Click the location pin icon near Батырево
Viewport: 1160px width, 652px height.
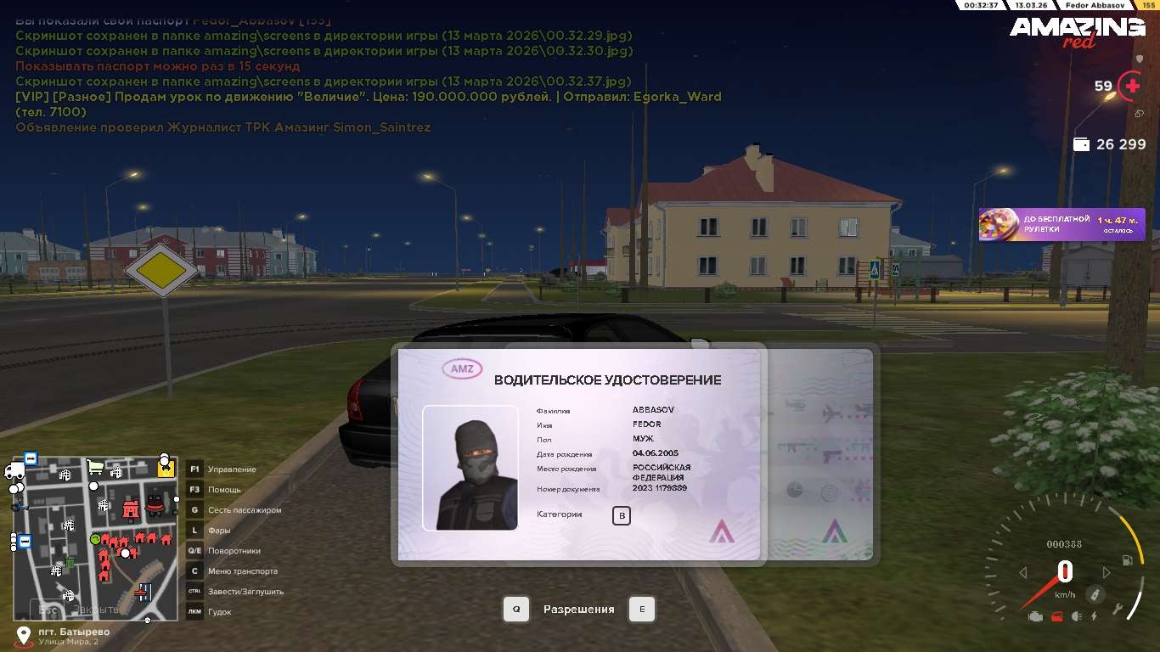tap(24, 637)
